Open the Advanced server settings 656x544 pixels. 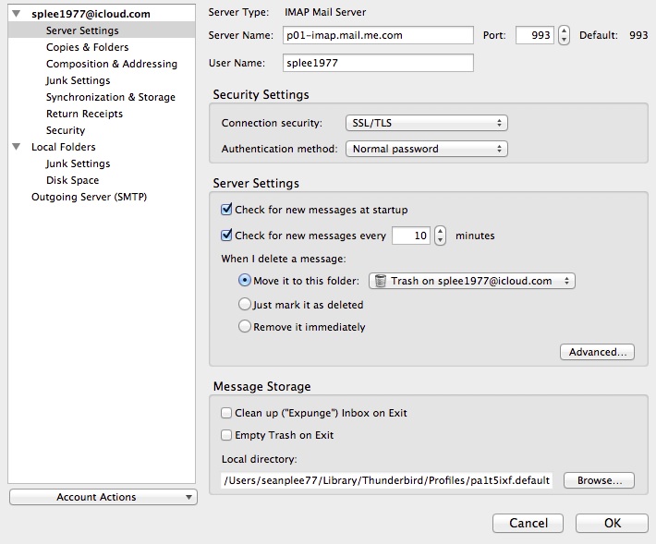point(598,352)
